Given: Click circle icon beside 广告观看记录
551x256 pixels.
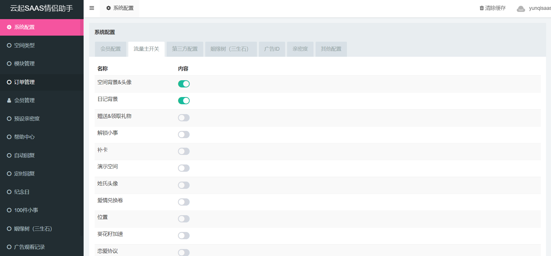Looking at the screenshot, I should 9,247.
